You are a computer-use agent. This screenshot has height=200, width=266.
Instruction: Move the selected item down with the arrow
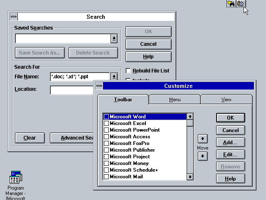[202, 156]
